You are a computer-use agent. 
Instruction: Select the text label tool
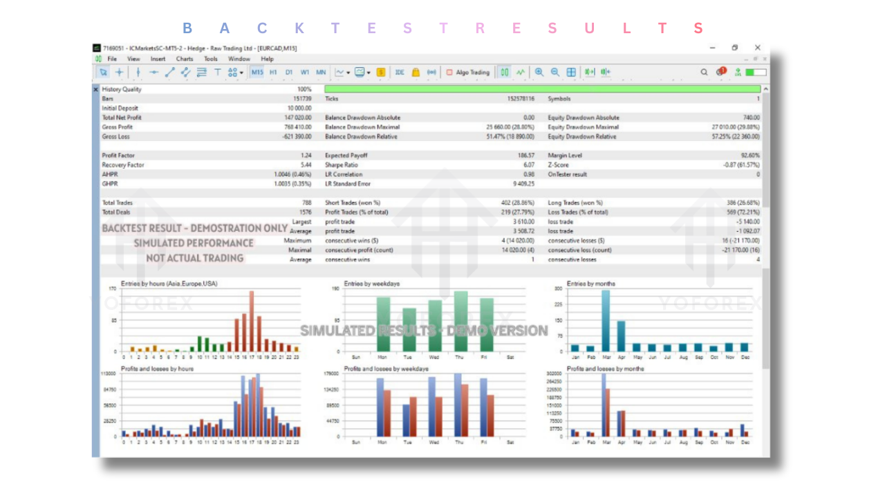point(217,72)
